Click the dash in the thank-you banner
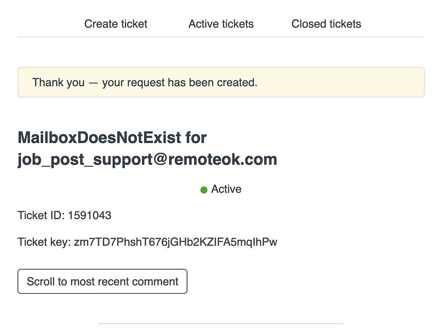 click(x=93, y=83)
